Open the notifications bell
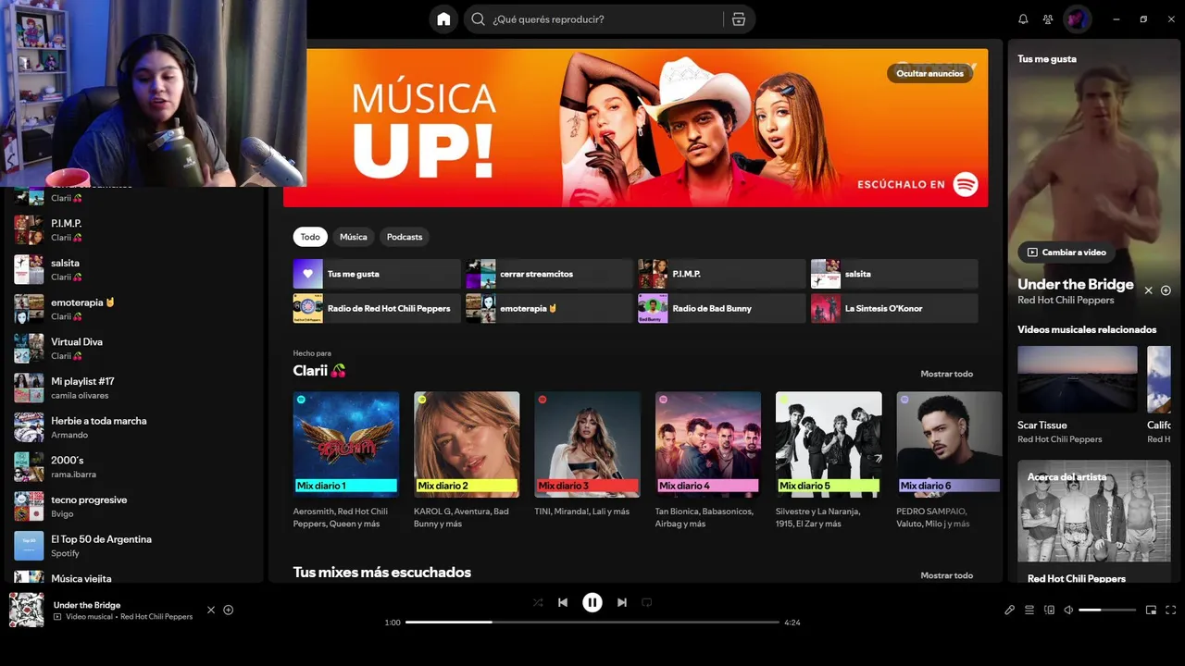 click(1023, 18)
